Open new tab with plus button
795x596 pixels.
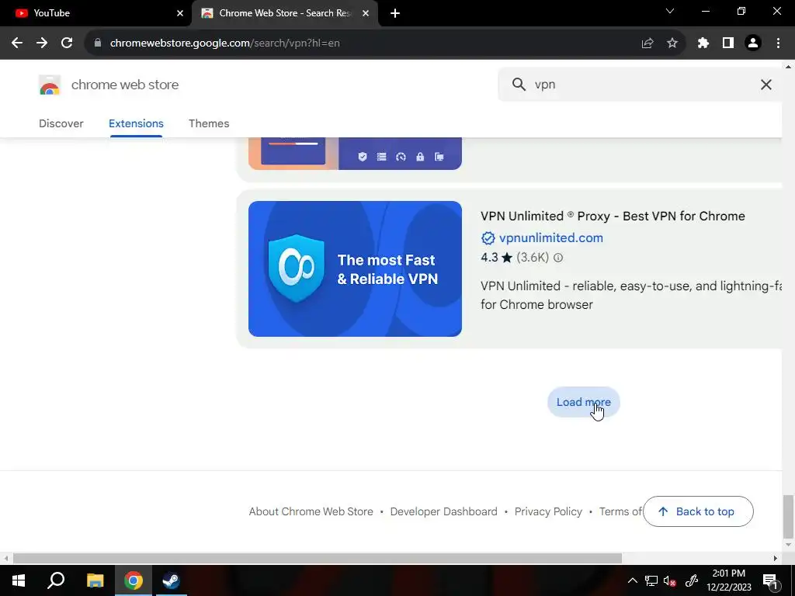click(395, 13)
